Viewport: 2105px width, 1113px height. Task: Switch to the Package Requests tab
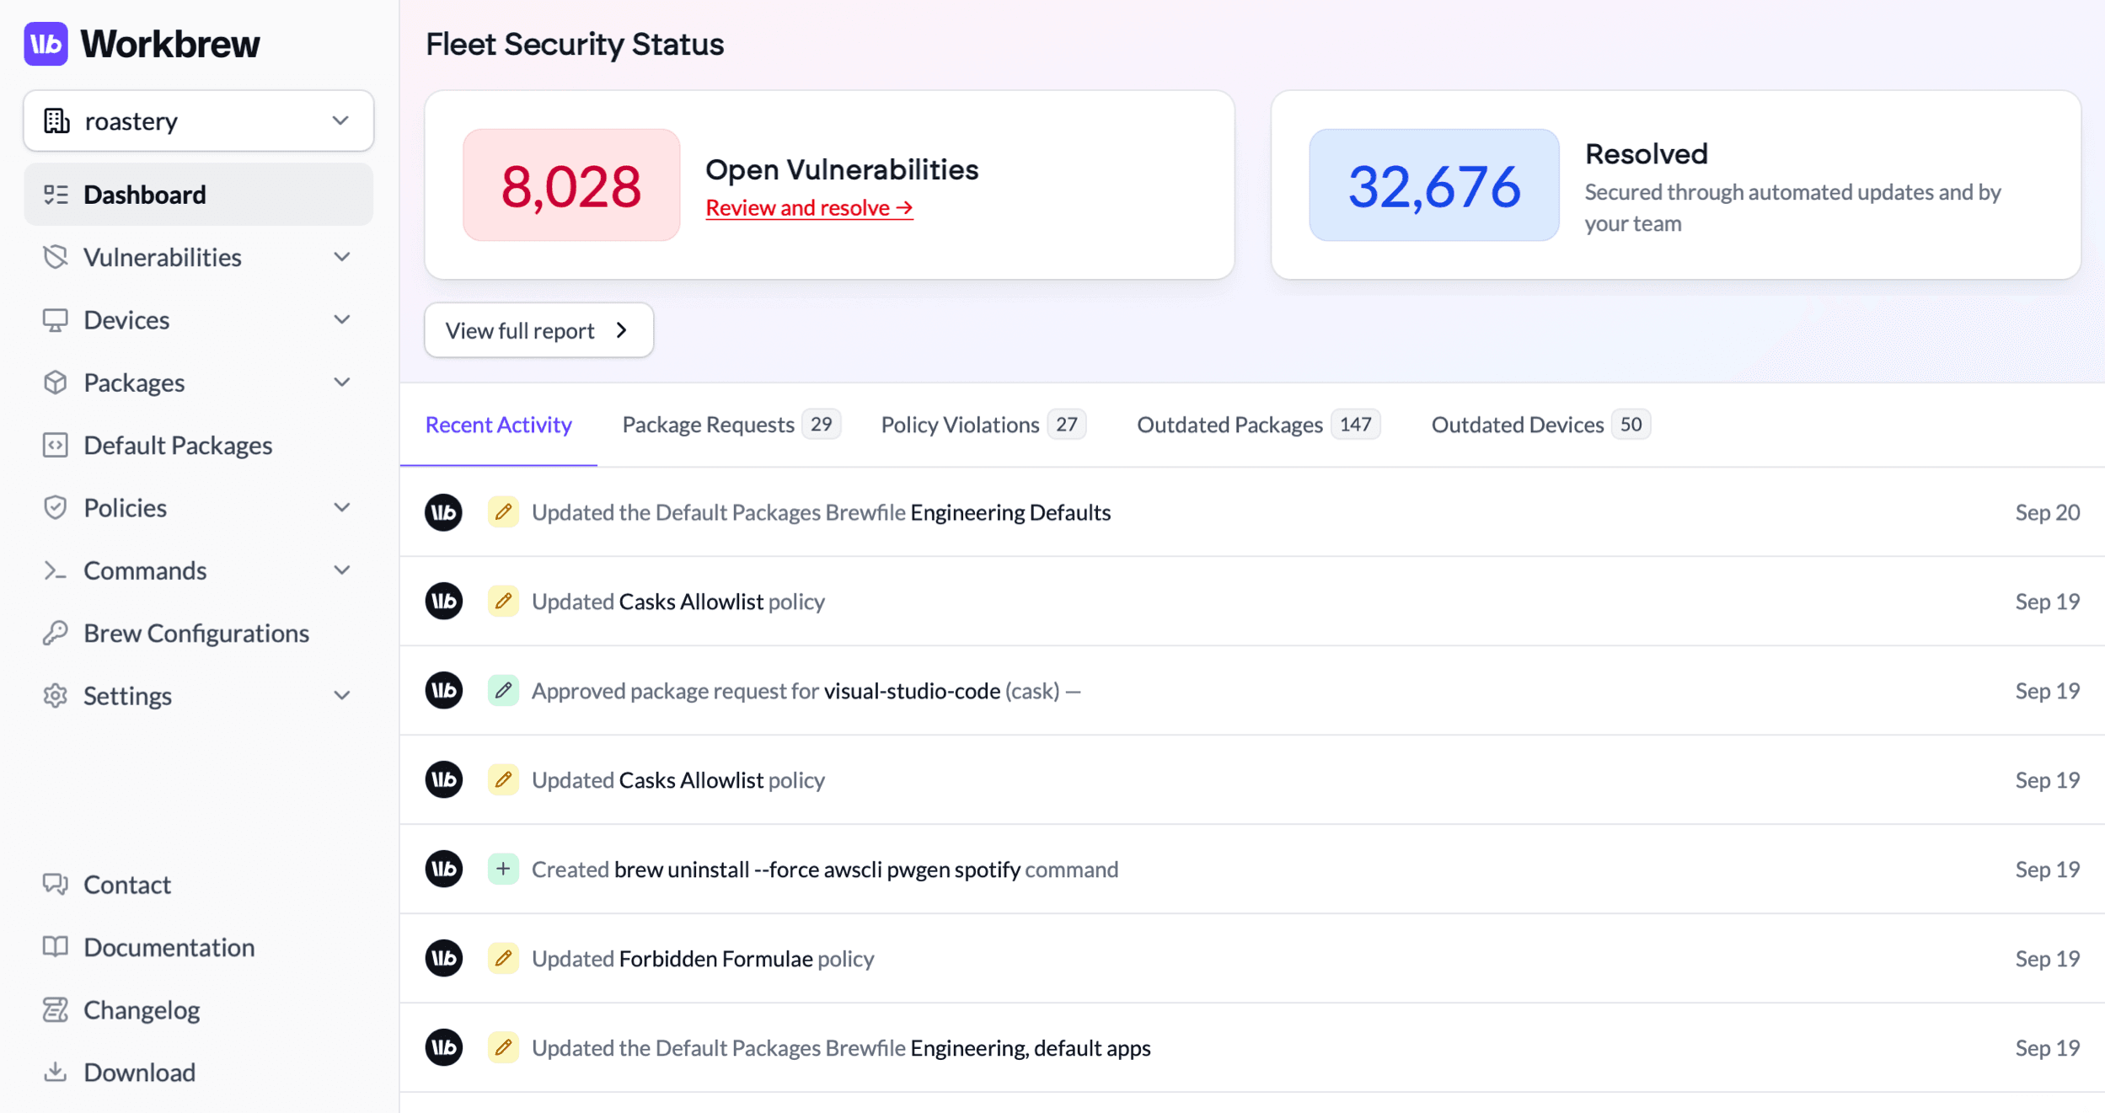(731, 425)
